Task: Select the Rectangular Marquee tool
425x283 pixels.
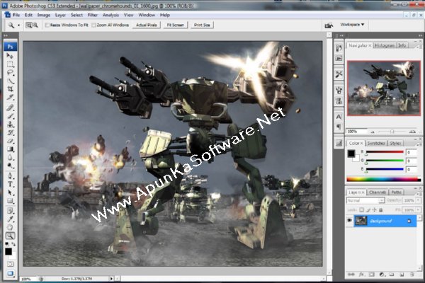Action: click(10, 64)
